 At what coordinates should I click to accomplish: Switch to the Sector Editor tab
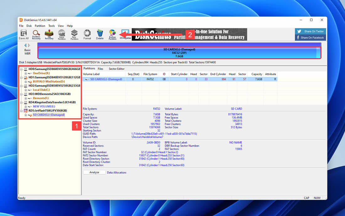(117, 69)
